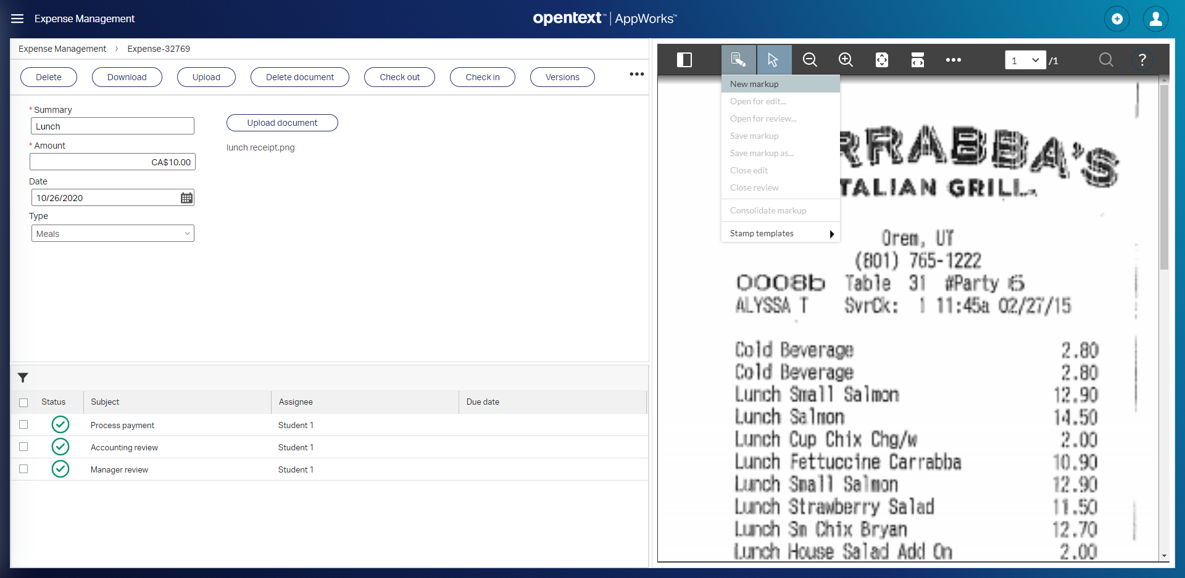
Task: Select the pointer cursor tool
Action: 774,60
